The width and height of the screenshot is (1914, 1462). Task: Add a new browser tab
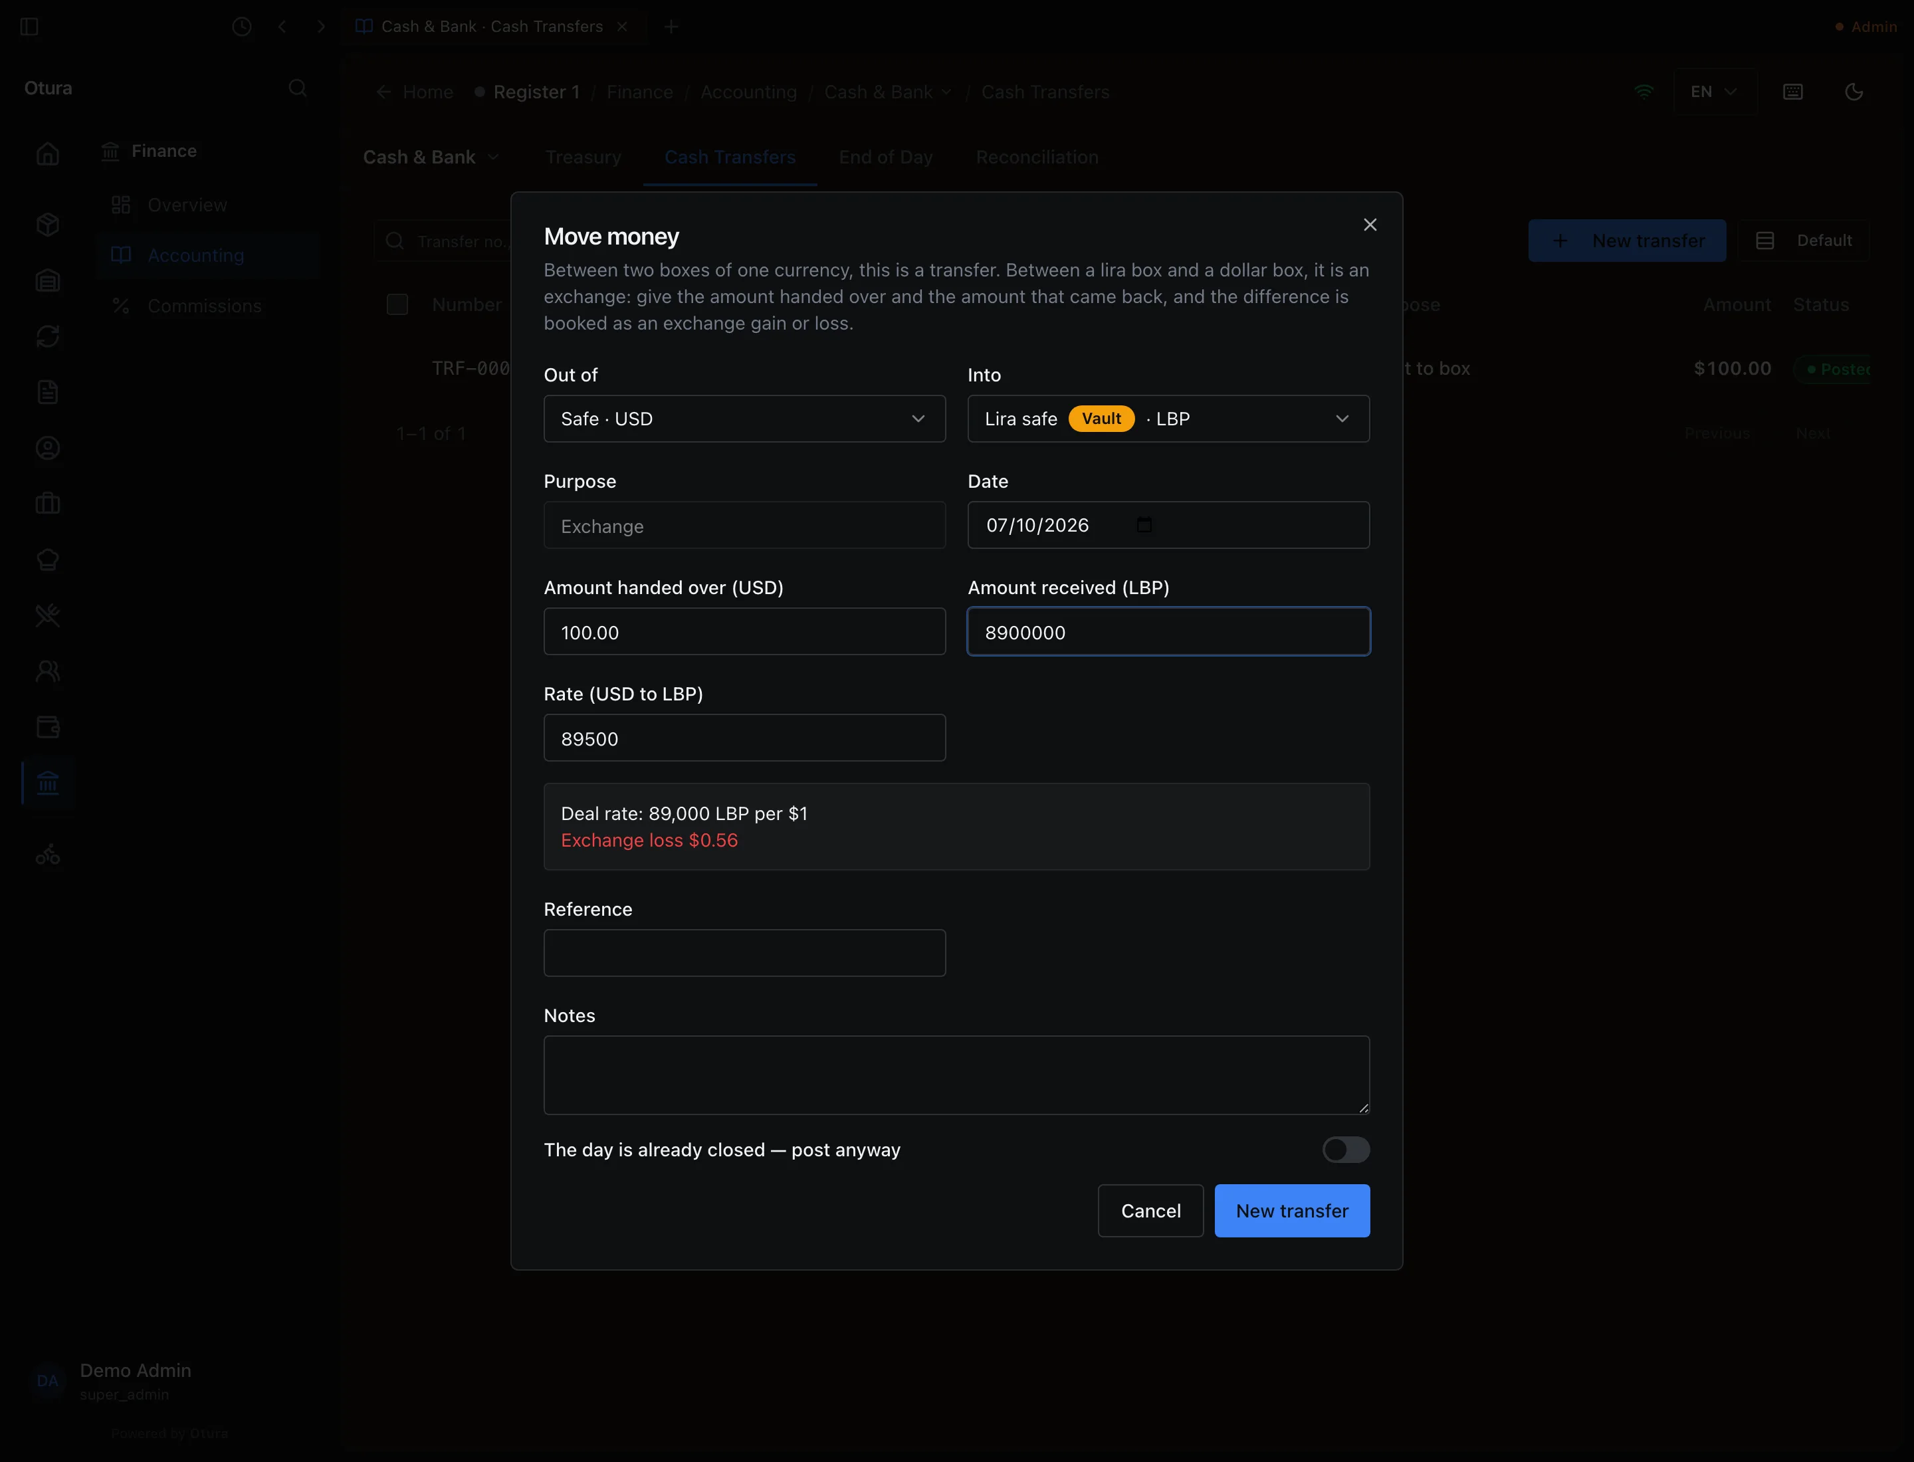tap(670, 27)
